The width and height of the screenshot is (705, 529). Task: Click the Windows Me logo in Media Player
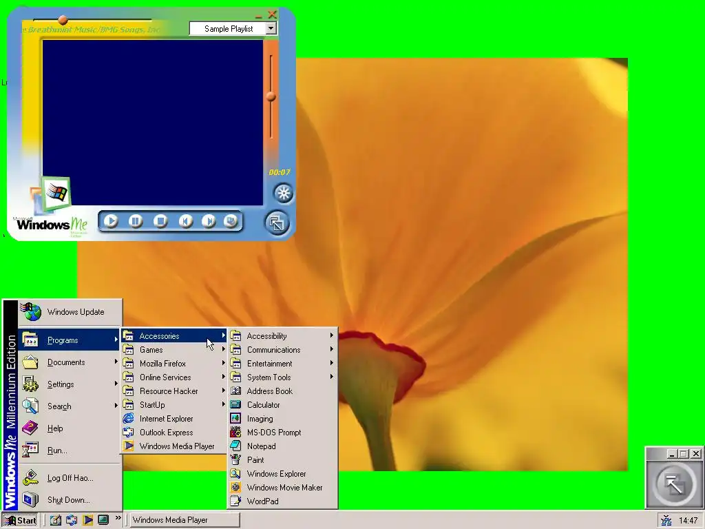click(x=51, y=224)
